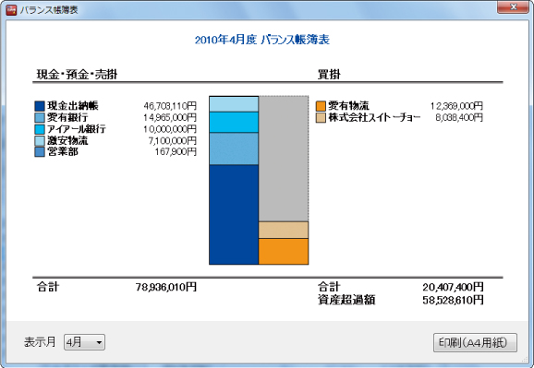Viewport: 534px width, 368px height.
Task: Click the 167,900円 amount
Action: click(176, 151)
